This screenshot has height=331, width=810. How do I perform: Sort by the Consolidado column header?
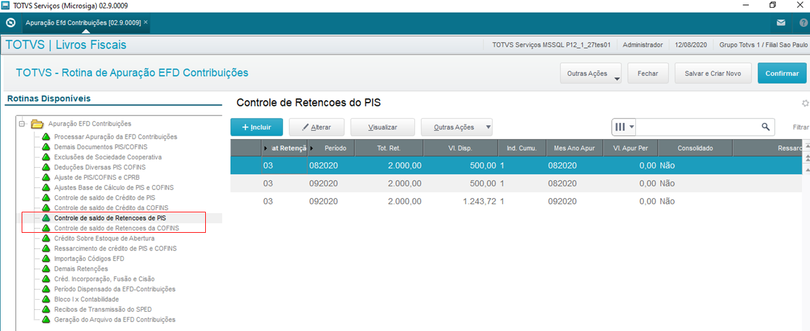click(x=695, y=148)
